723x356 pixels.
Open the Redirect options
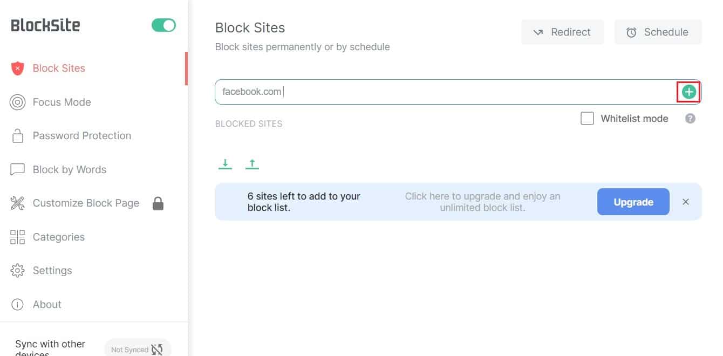[563, 32]
